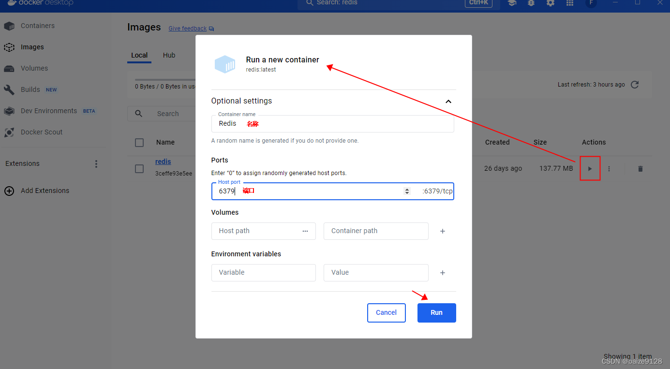This screenshot has height=369, width=670.
Task: Click the Dev Environments box icon
Action: coord(9,111)
